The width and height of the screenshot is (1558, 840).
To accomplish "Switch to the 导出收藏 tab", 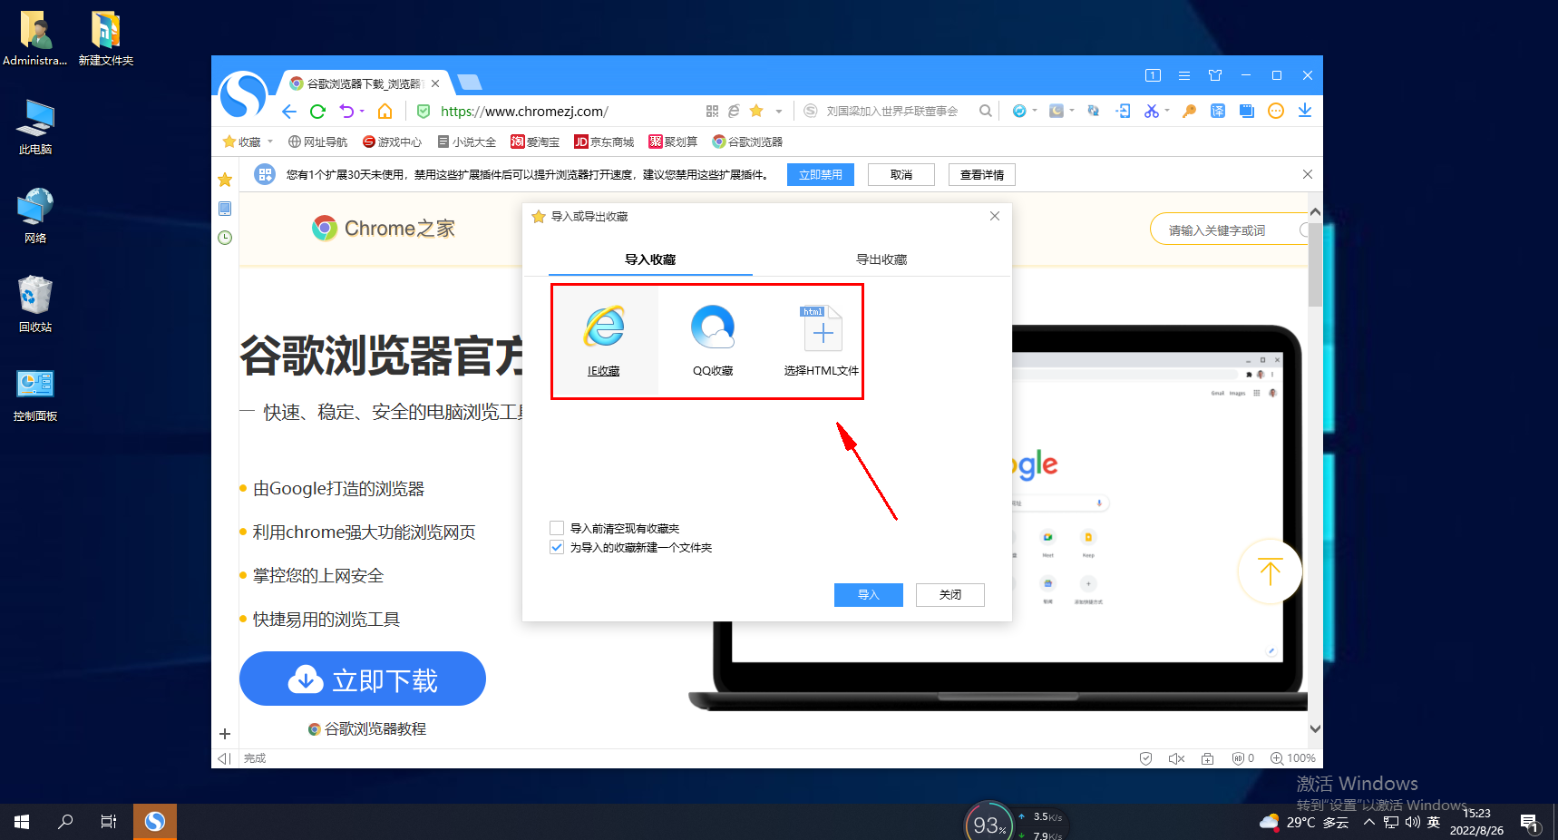I will point(881,259).
